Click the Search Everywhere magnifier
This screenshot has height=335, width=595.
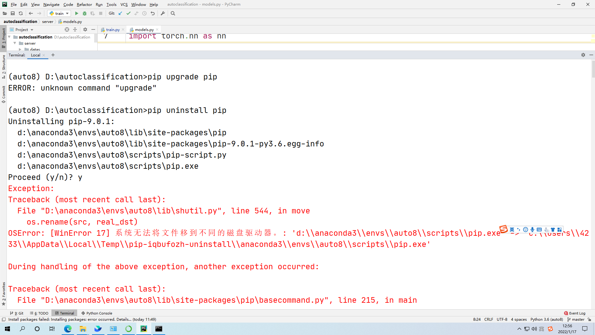173,13
